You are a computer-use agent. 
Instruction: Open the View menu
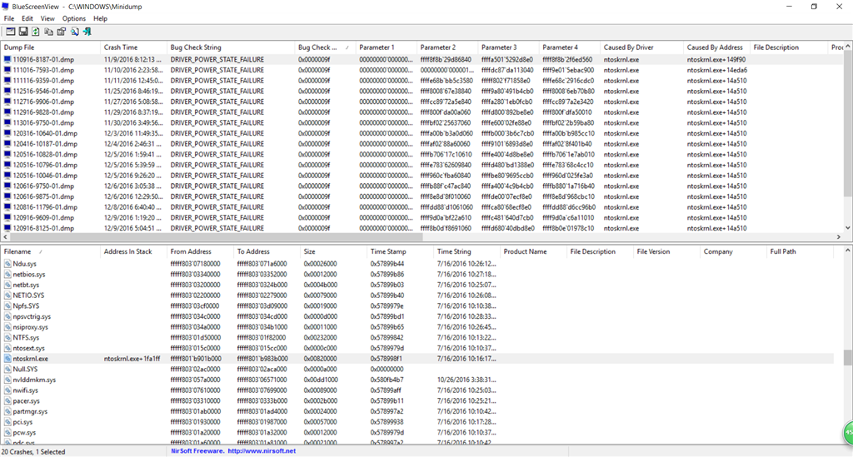[x=47, y=18]
